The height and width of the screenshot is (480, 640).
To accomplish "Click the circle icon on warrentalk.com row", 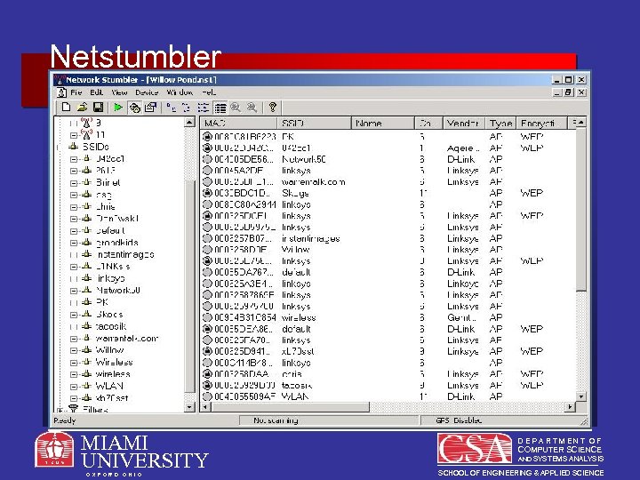I will pos(207,181).
